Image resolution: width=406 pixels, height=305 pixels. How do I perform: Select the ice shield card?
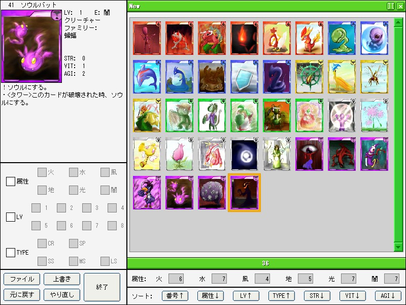coord(244,77)
